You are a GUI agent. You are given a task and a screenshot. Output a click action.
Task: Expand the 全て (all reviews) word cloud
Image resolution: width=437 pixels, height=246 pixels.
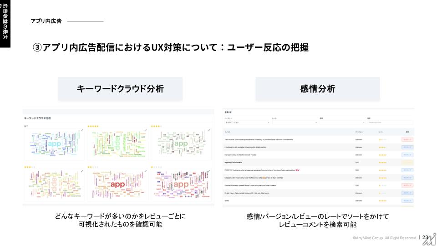tap(82, 130)
